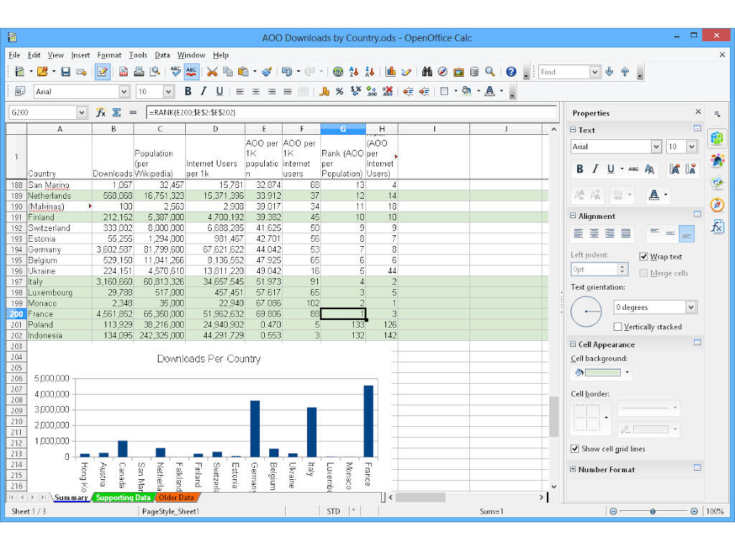This screenshot has height=551, width=735.
Task: Open the Name Box dropdown
Action: (x=82, y=113)
